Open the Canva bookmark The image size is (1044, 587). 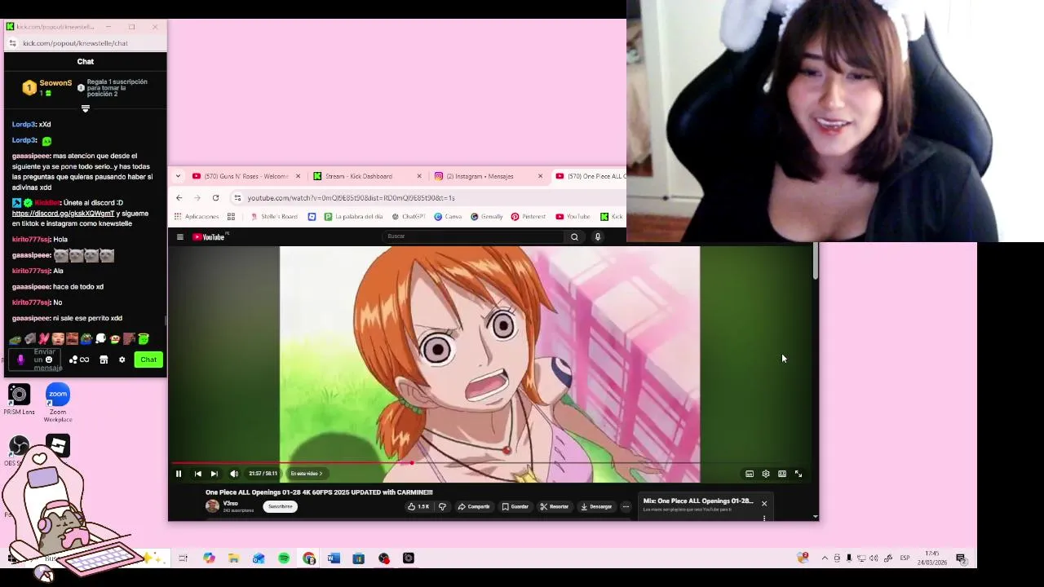[x=448, y=217]
